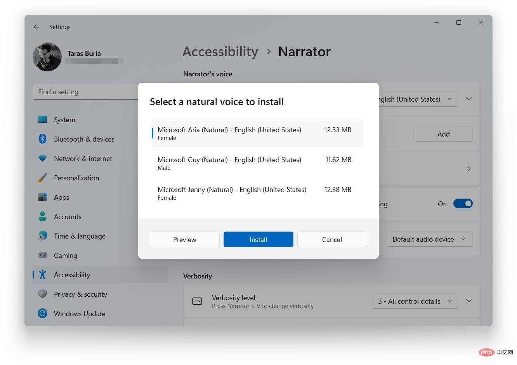Open Windows Update in the sidebar

coord(80,314)
